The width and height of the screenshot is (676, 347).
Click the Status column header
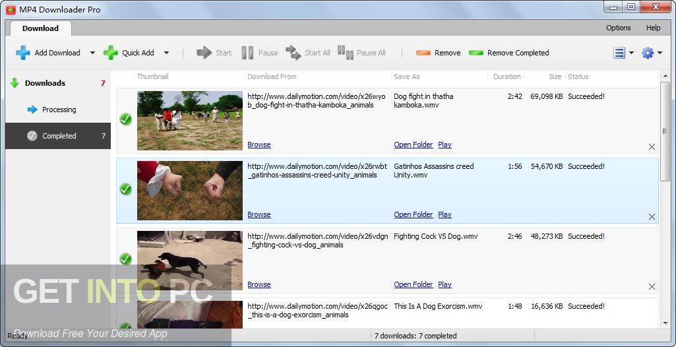pyautogui.click(x=578, y=77)
